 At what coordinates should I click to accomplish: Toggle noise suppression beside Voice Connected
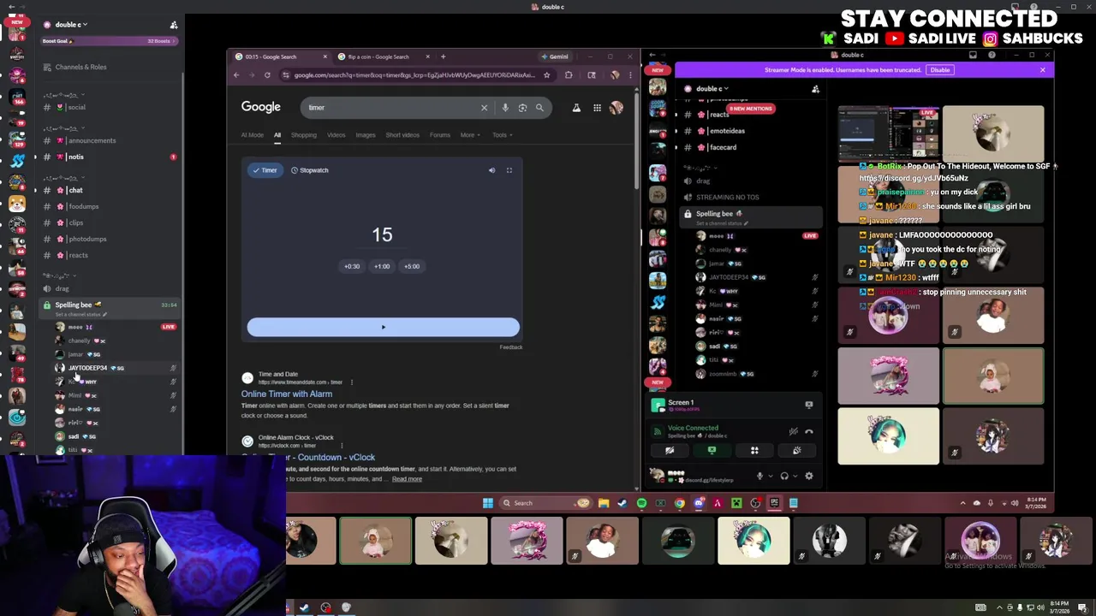(x=793, y=431)
